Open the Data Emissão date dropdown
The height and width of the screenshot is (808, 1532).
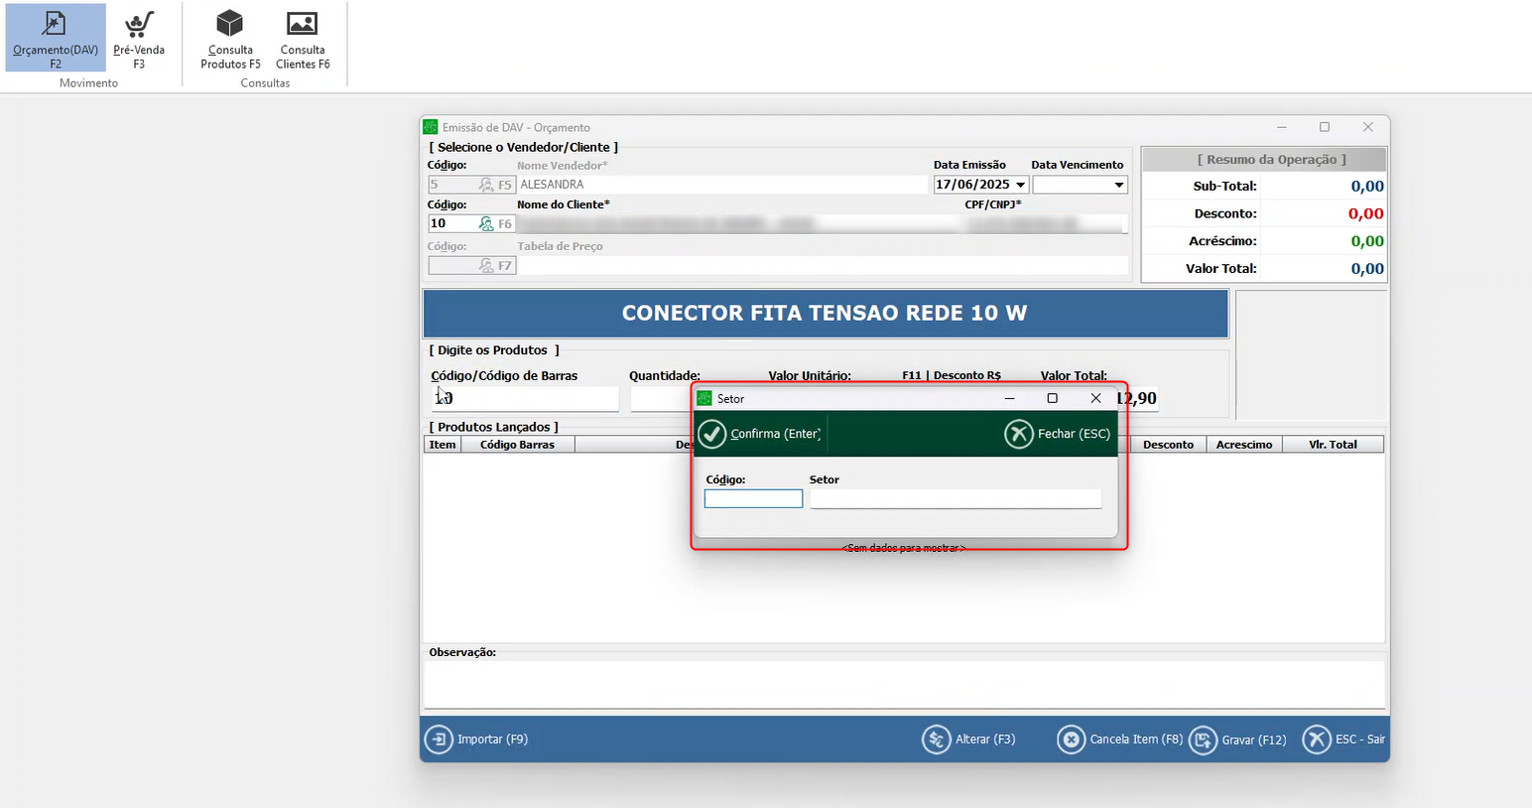coord(1020,185)
